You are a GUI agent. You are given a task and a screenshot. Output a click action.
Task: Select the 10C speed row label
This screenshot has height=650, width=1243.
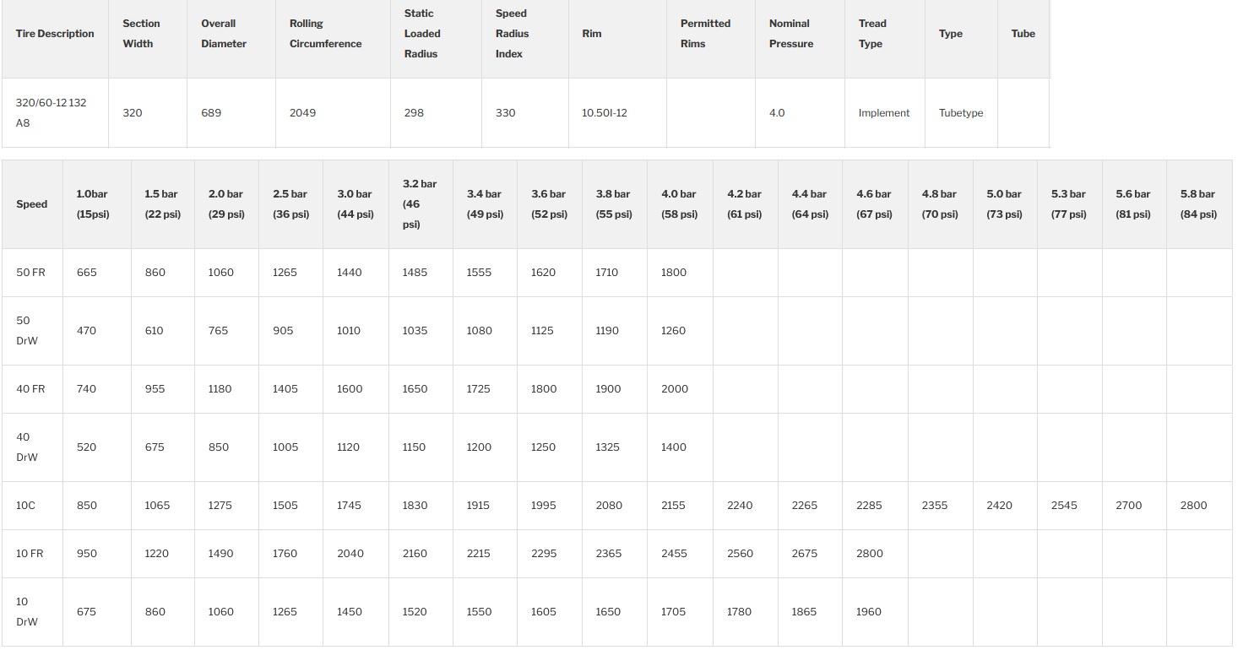tap(25, 506)
